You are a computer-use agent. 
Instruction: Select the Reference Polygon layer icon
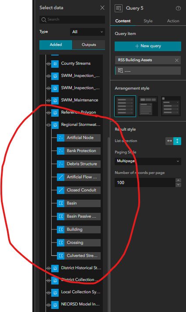point(55,113)
